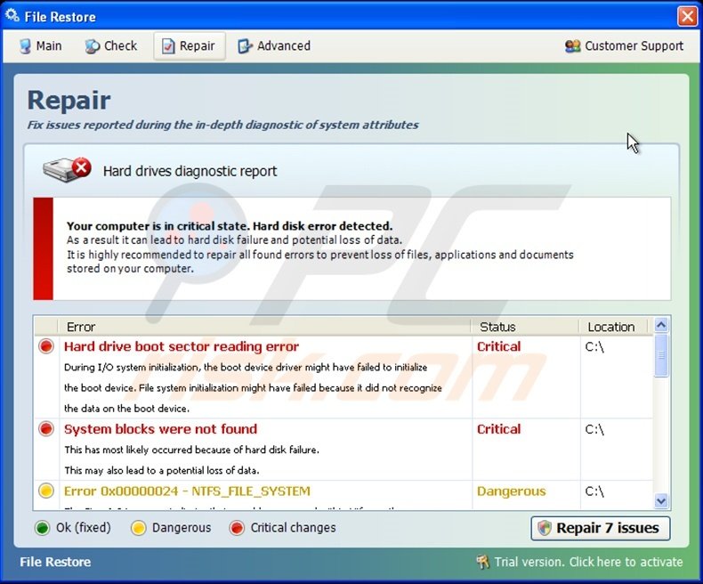Click Repair 7 issues button
Image resolution: width=703 pixels, height=584 pixels.
601,528
